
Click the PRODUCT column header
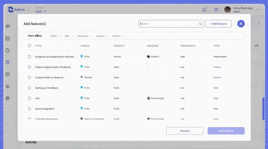[119, 46]
